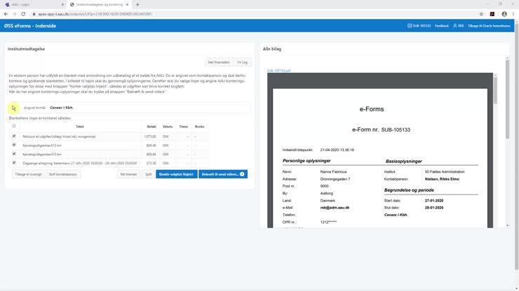
Task: Switch to the AAU - Login tab
Action: tap(28, 4)
